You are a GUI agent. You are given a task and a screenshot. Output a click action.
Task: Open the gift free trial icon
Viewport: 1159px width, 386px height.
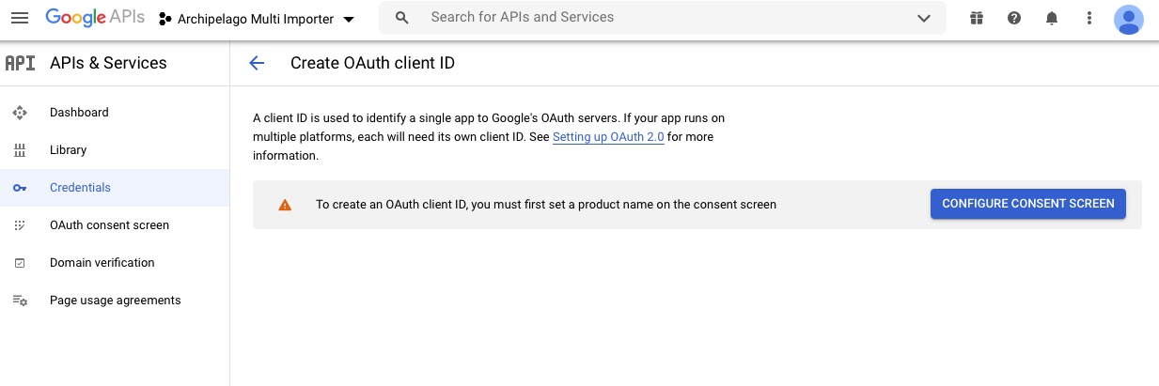[977, 18]
